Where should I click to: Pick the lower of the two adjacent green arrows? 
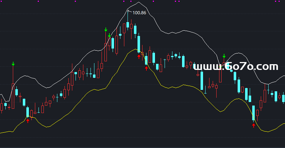click(109, 35)
